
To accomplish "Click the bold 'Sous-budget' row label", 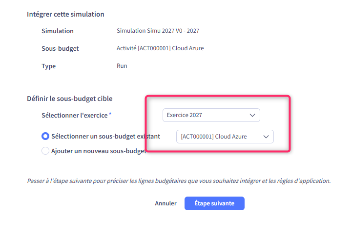I will [x=60, y=49].
